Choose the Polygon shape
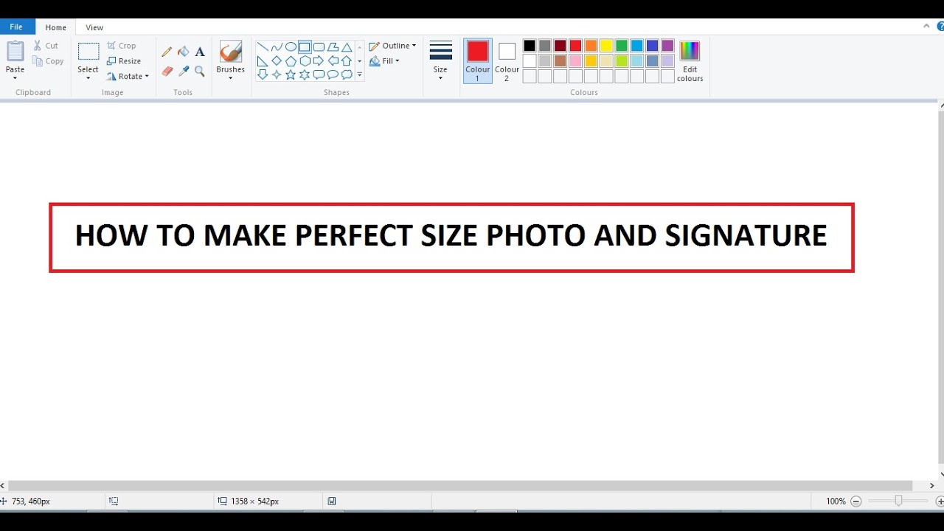This screenshot has height=531, width=944. (x=333, y=47)
